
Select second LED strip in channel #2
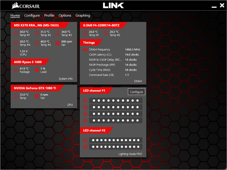pos(115,147)
